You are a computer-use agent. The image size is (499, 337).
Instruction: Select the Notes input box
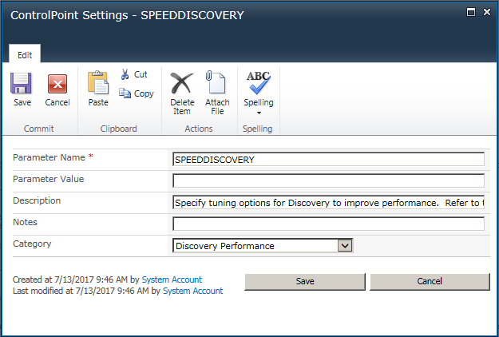[328, 224]
